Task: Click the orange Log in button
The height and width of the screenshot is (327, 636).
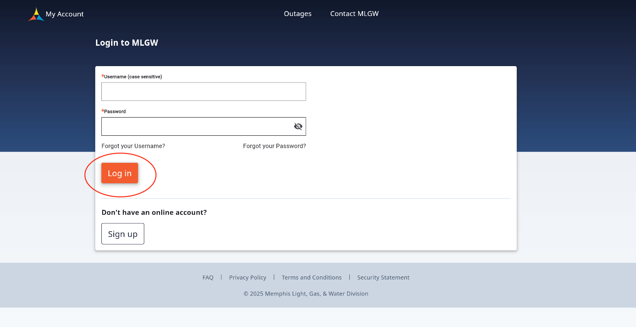Action: (120, 173)
